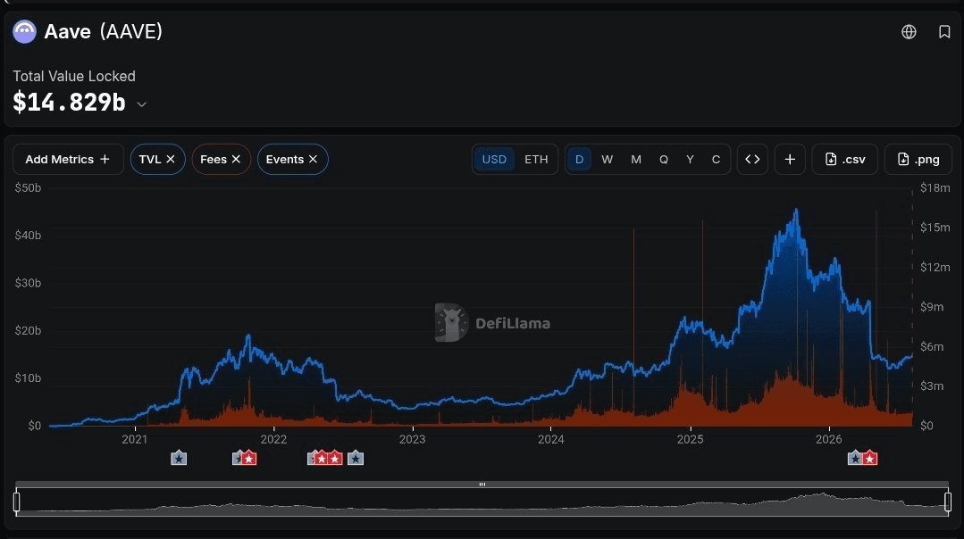Open the Add Metrics menu
Image resolution: width=964 pixels, height=539 pixels.
(x=68, y=160)
